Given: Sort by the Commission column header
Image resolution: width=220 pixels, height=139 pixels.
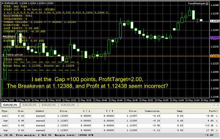Looking at the screenshot, I should tap(152, 111).
